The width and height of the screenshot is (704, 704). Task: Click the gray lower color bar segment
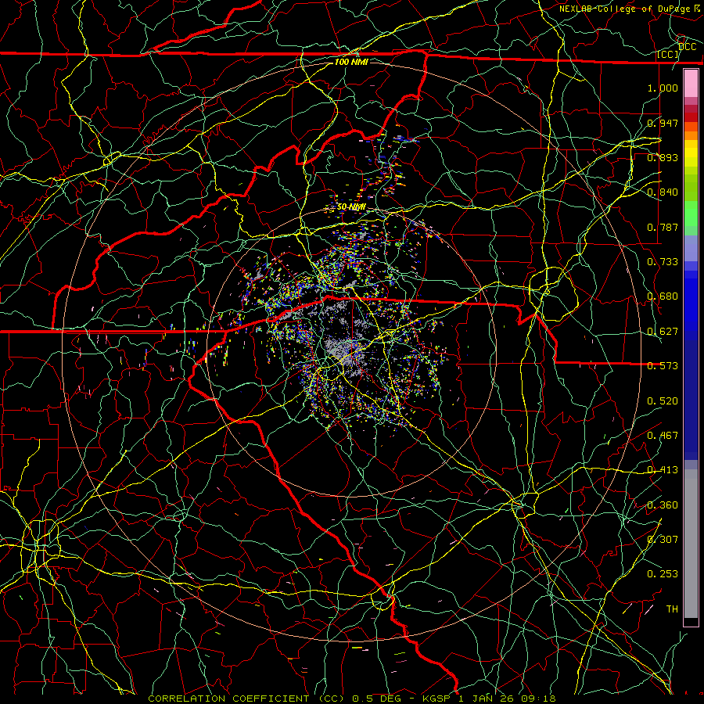tap(691, 544)
